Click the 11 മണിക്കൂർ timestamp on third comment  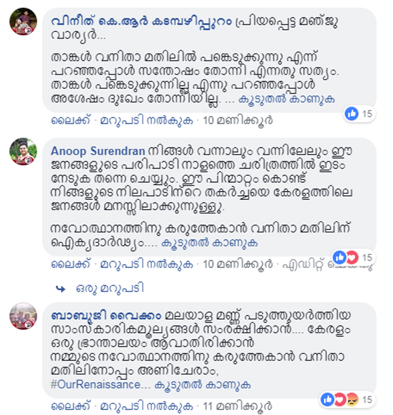[x=238, y=407]
